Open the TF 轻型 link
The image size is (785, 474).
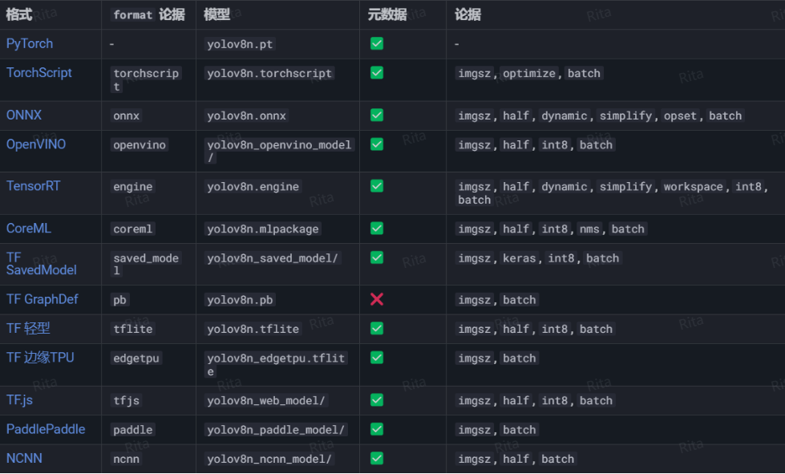tap(28, 328)
